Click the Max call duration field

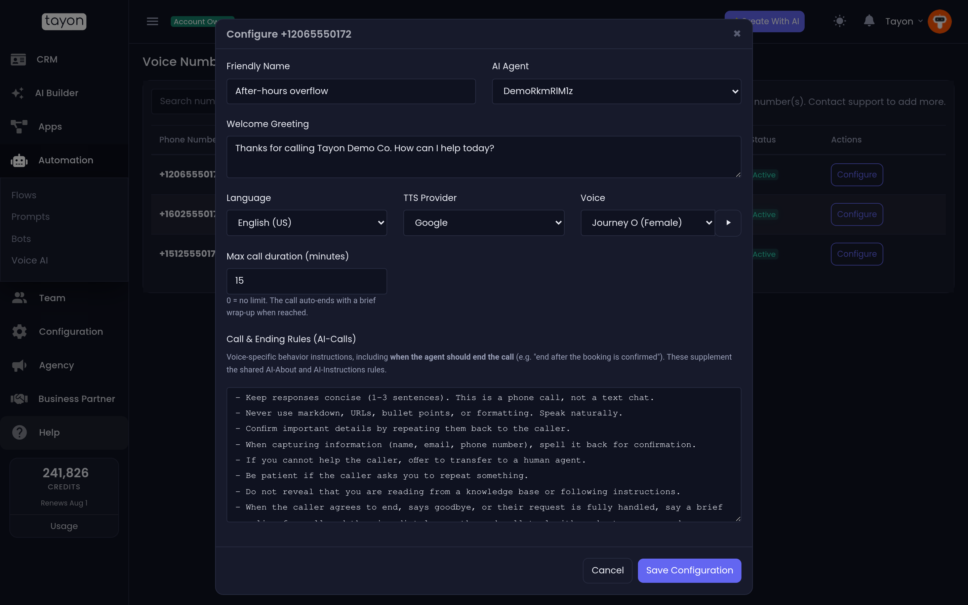coord(307,281)
